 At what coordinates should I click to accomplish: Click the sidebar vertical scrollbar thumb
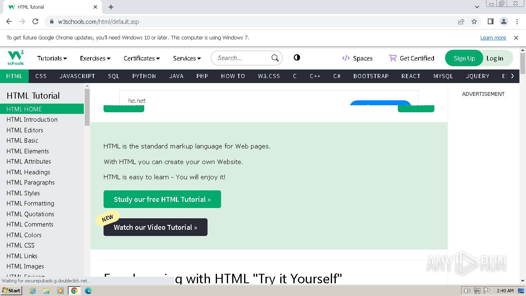point(87,107)
